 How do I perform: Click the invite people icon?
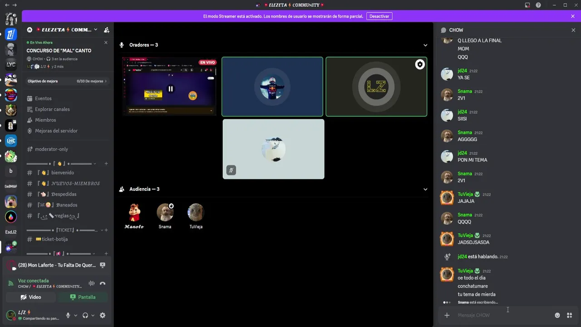(107, 30)
